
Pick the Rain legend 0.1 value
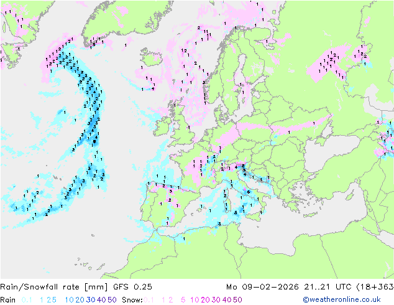[27, 300]
